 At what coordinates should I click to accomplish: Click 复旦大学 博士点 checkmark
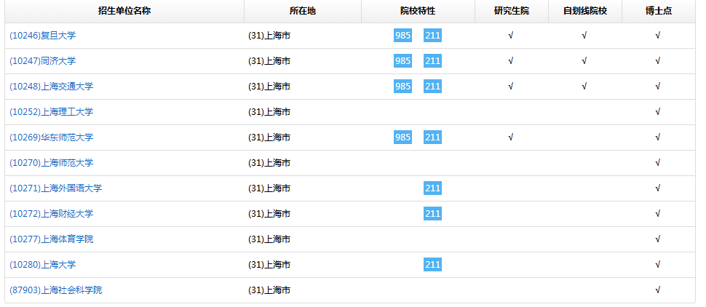[x=658, y=36]
